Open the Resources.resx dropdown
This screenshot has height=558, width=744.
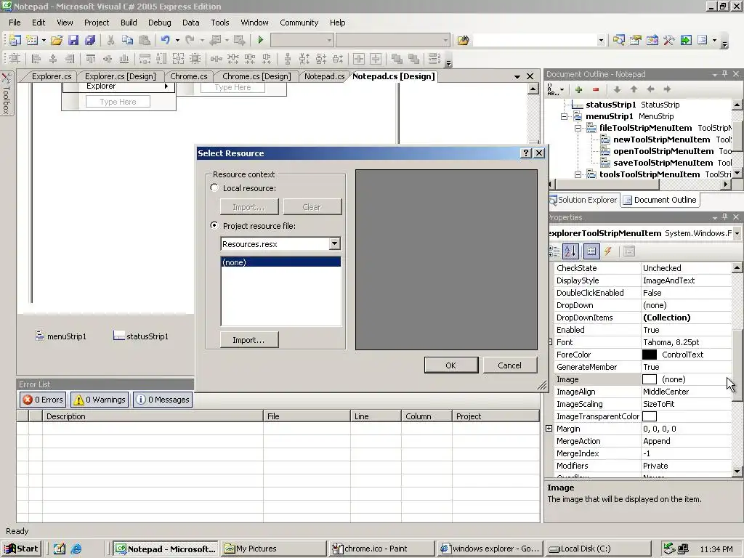(x=334, y=244)
